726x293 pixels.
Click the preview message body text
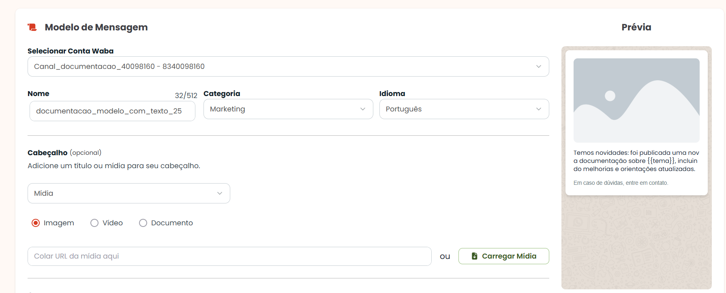[x=636, y=161]
